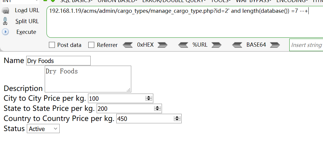
Task: Click the left arrow beside BASE64
Action: (x=237, y=45)
